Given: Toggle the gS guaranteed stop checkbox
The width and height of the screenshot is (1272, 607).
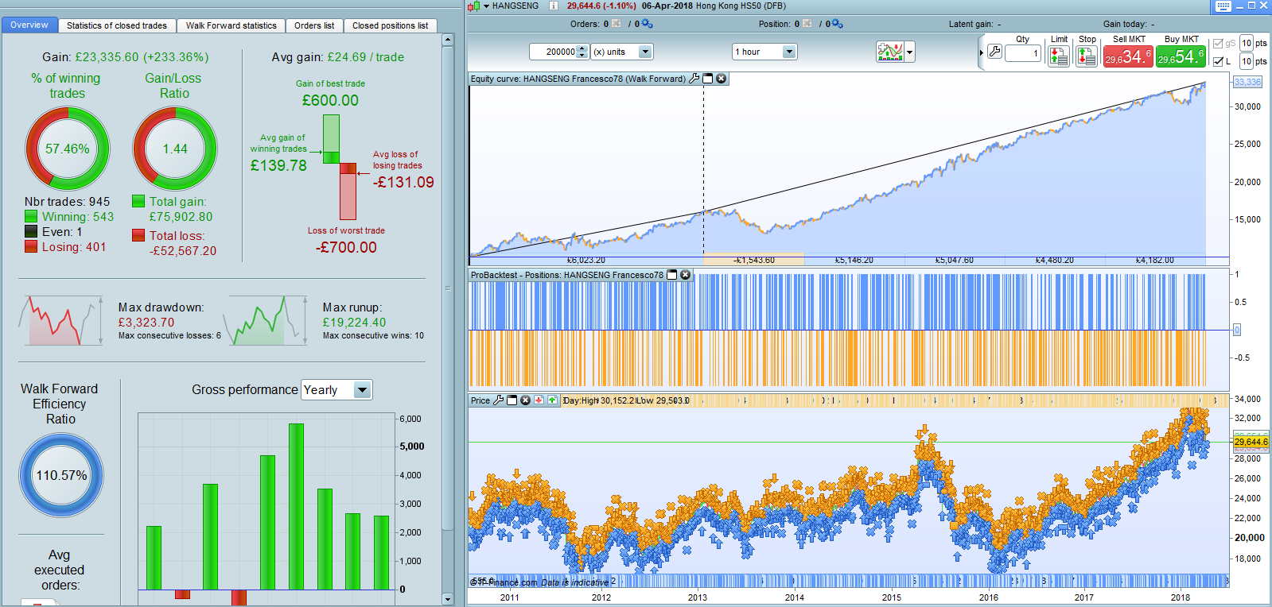Looking at the screenshot, I should [1218, 43].
